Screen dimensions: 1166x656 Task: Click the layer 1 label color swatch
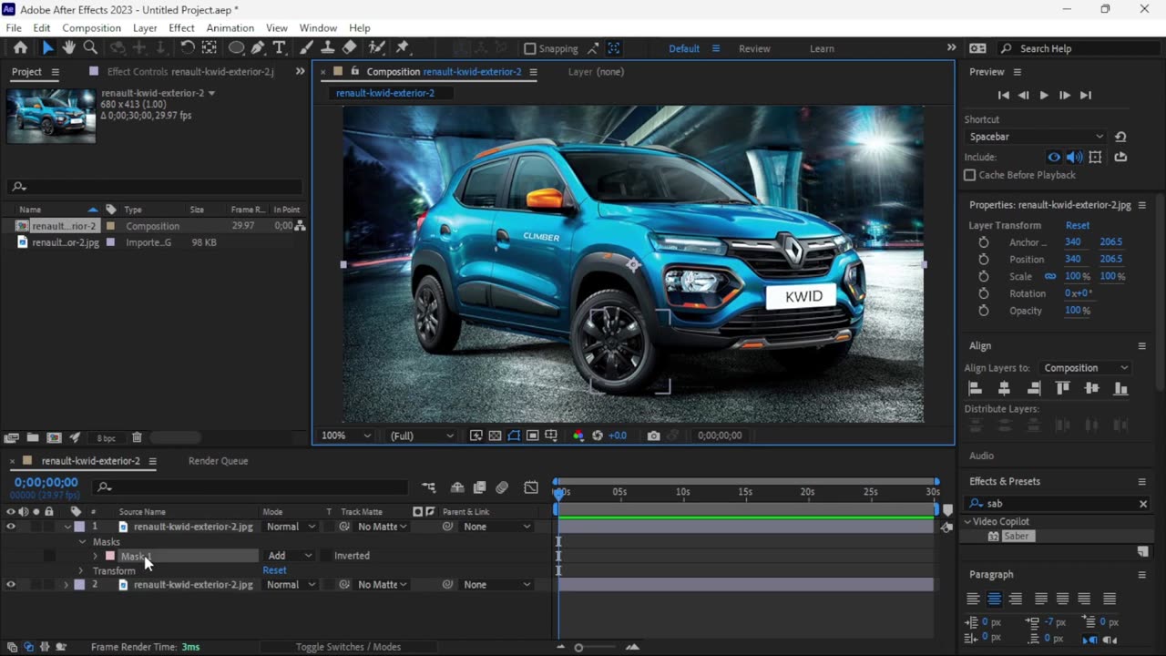click(79, 527)
